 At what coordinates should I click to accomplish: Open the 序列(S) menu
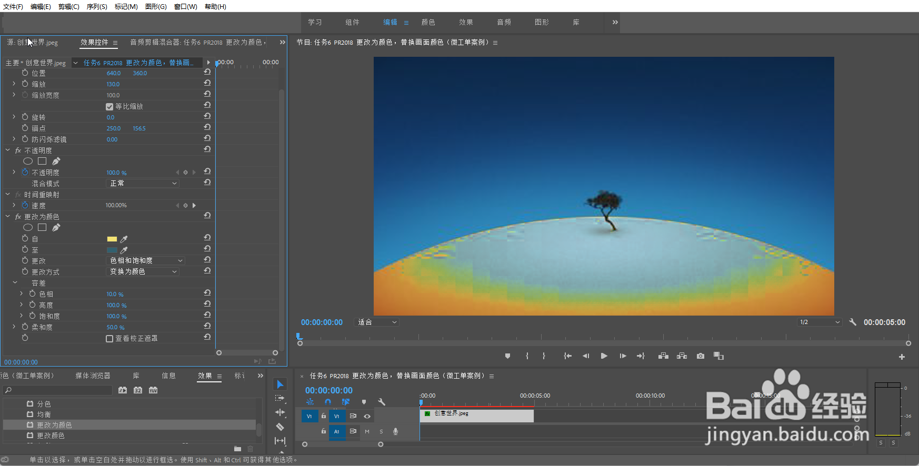tap(96, 6)
